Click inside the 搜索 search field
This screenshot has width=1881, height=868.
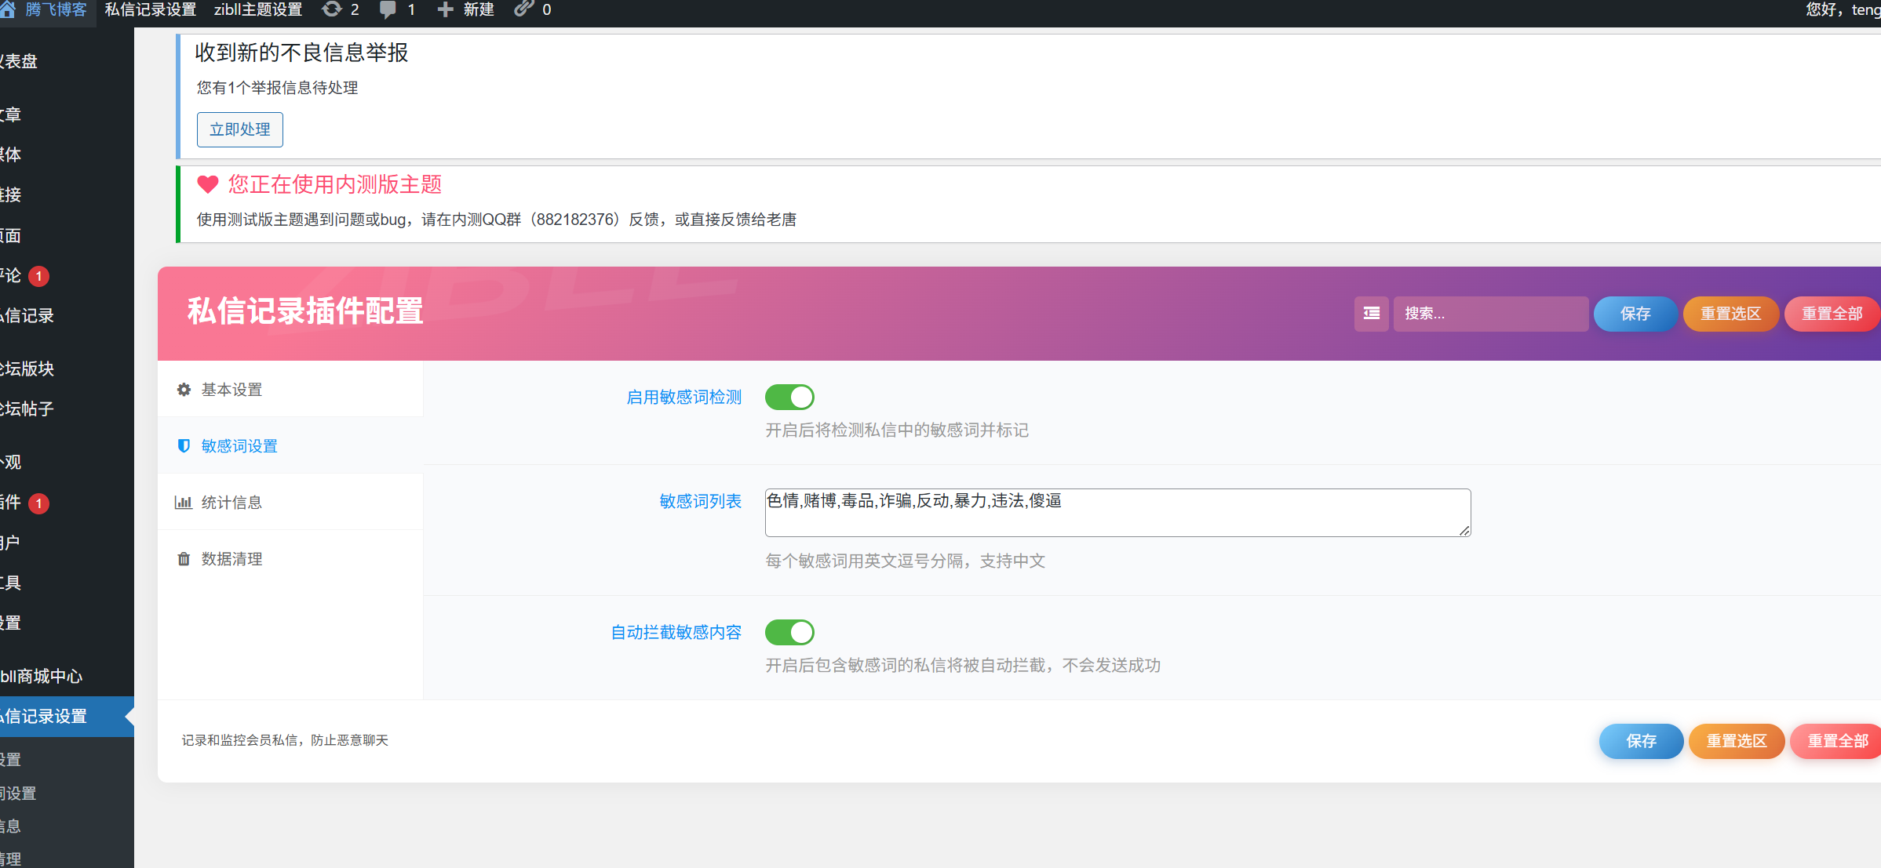pos(1490,313)
